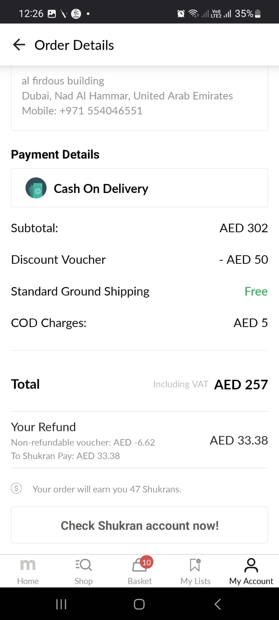Select the Cash On Delivery payment row

tap(139, 188)
